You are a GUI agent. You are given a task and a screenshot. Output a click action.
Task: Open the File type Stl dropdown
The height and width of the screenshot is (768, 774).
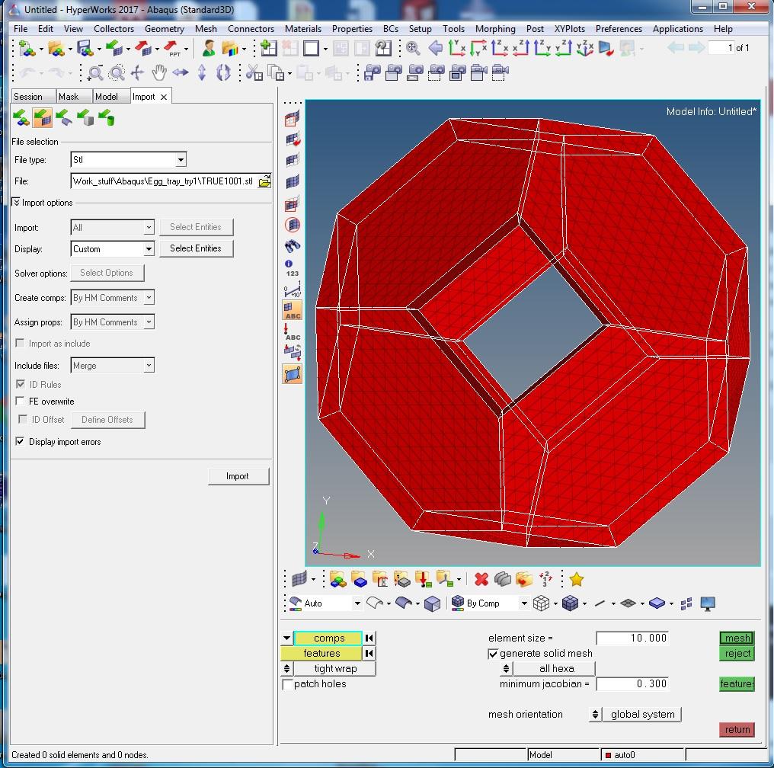point(181,160)
